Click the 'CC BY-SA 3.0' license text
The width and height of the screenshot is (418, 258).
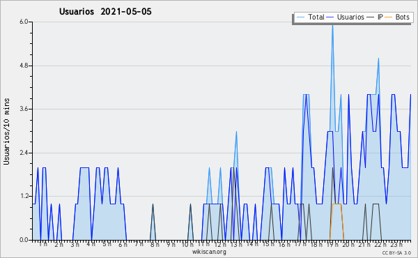click(396, 253)
